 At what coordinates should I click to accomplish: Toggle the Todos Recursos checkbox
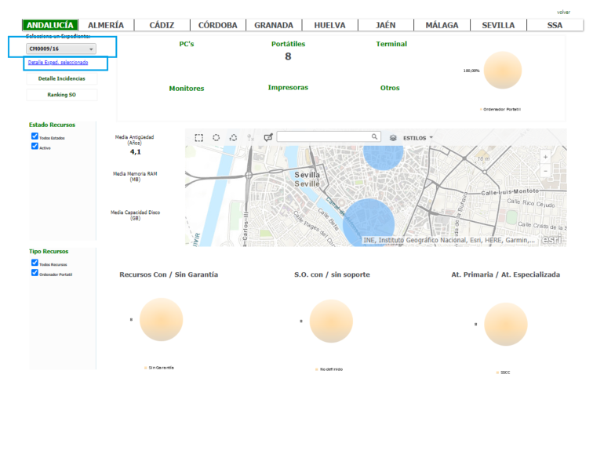click(x=35, y=263)
